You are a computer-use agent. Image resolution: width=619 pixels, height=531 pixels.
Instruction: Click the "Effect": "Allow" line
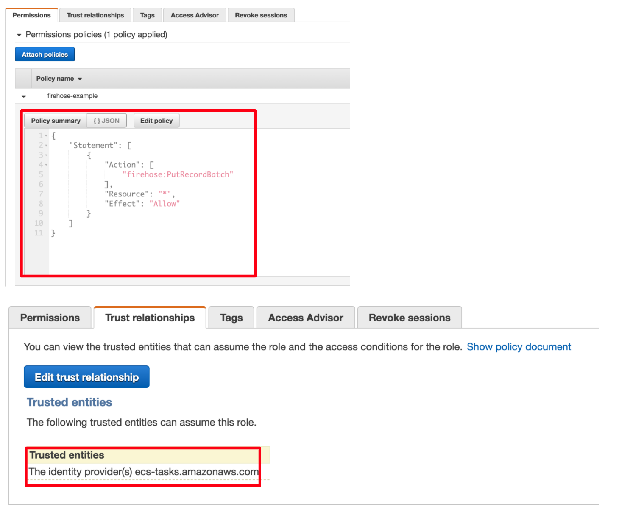[142, 204]
